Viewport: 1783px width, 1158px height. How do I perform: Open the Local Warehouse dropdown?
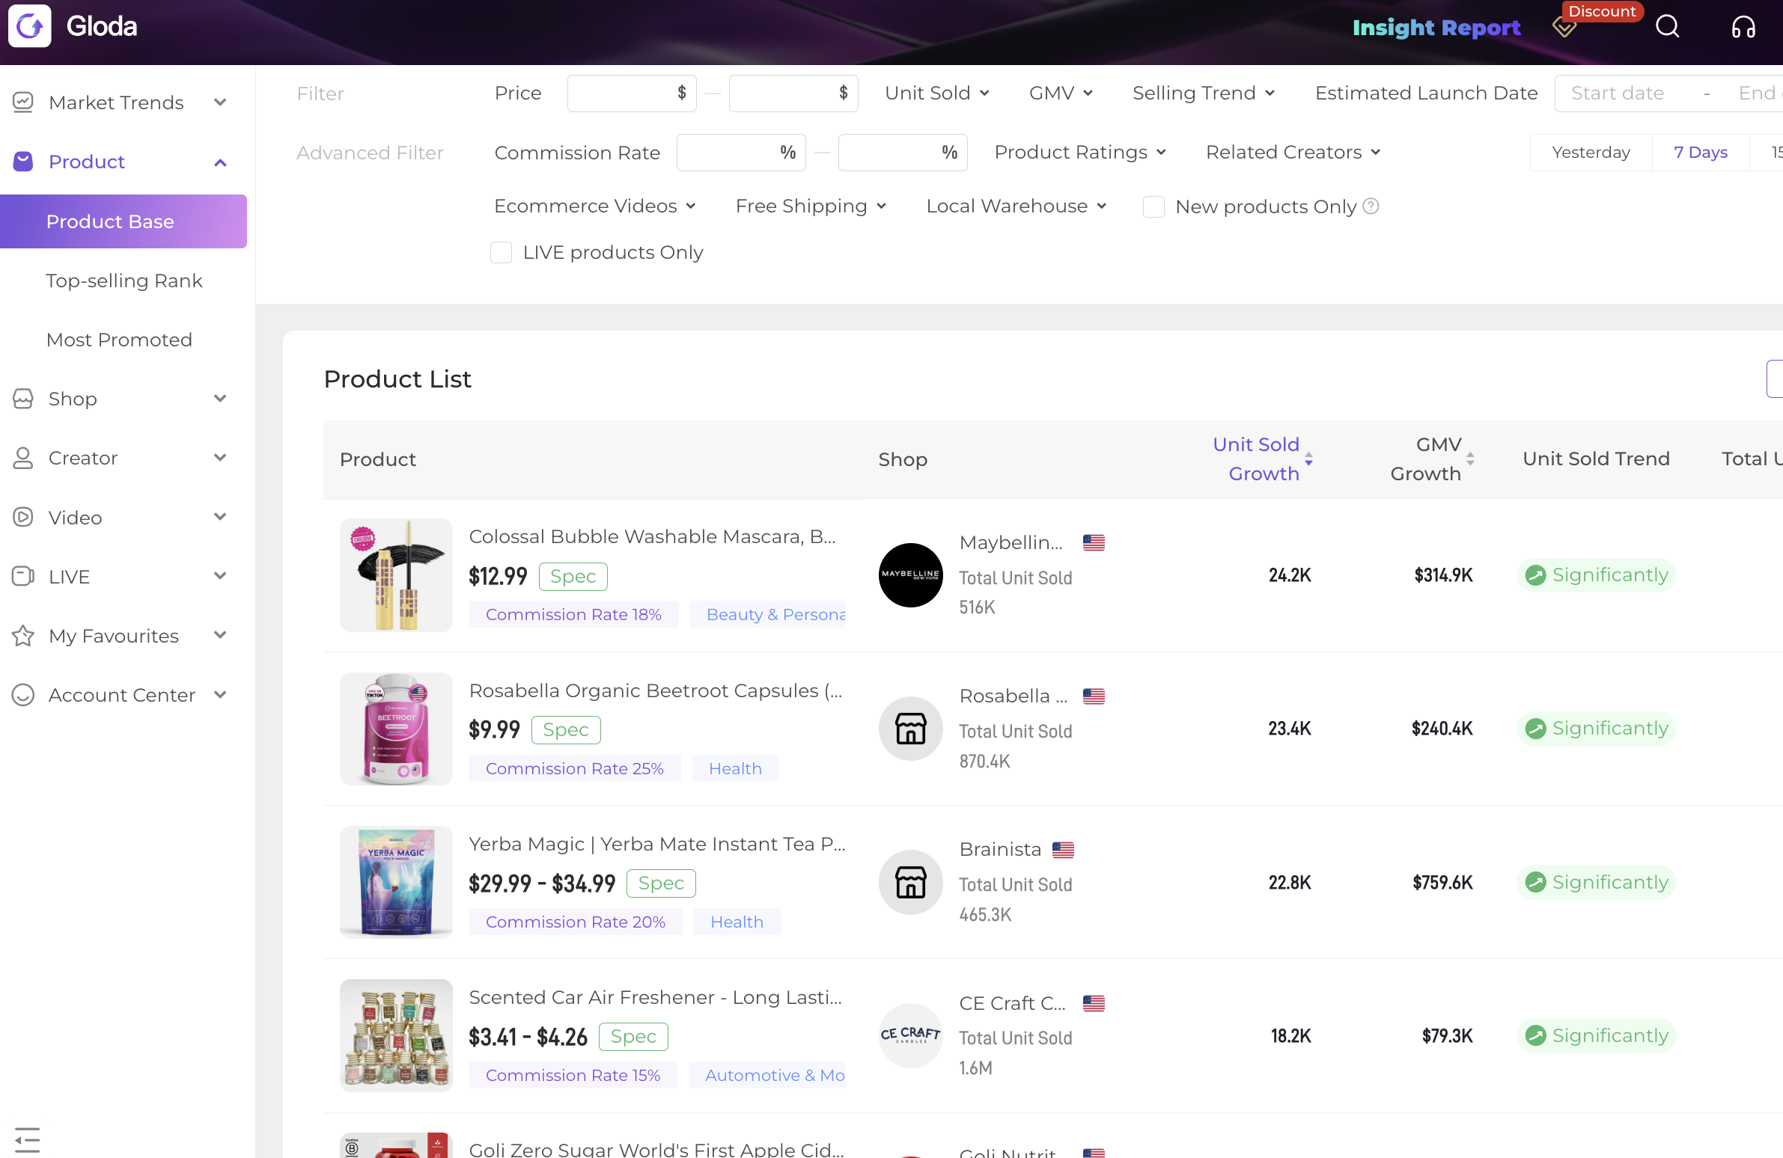click(x=1017, y=206)
